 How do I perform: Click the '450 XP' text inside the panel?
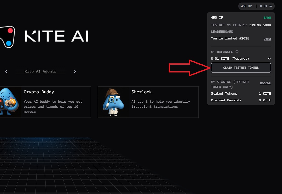(217, 18)
